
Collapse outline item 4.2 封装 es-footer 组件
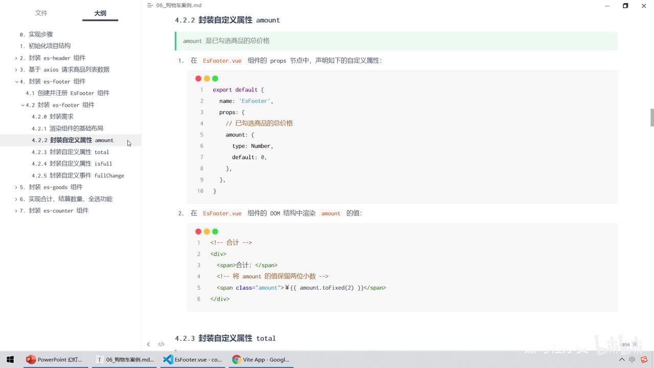(22, 105)
